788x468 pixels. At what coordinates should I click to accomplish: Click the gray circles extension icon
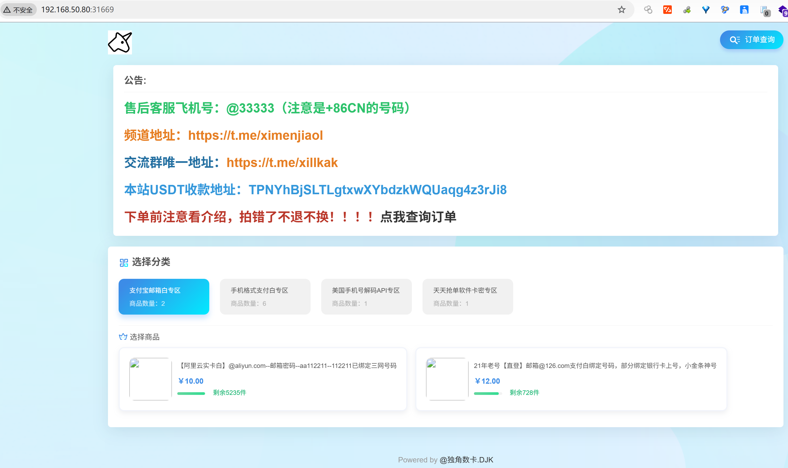point(648,10)
